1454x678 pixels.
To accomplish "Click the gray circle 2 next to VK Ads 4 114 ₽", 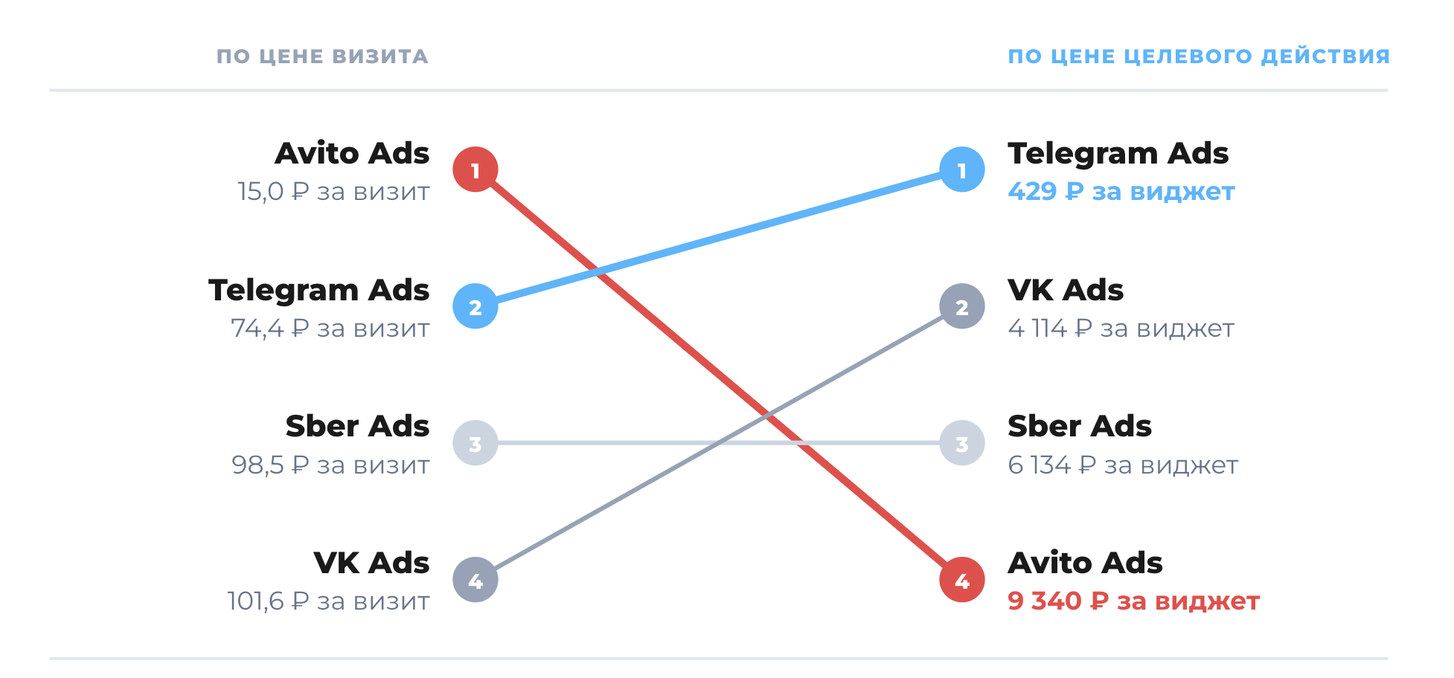I will point(962,306).
